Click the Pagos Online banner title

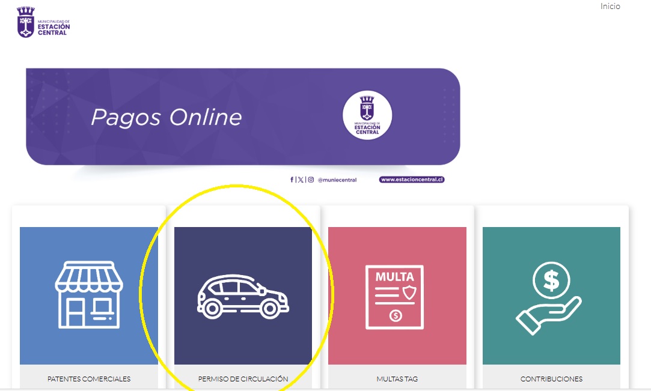click(166, 117)
